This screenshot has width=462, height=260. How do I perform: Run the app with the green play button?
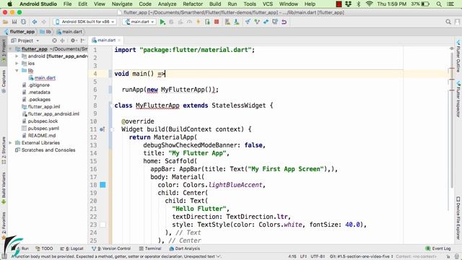tap(162, 22)
